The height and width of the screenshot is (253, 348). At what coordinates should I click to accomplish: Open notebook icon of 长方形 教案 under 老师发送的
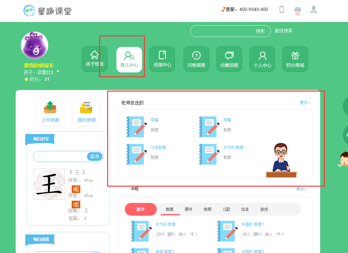click(x=209, y=154)
